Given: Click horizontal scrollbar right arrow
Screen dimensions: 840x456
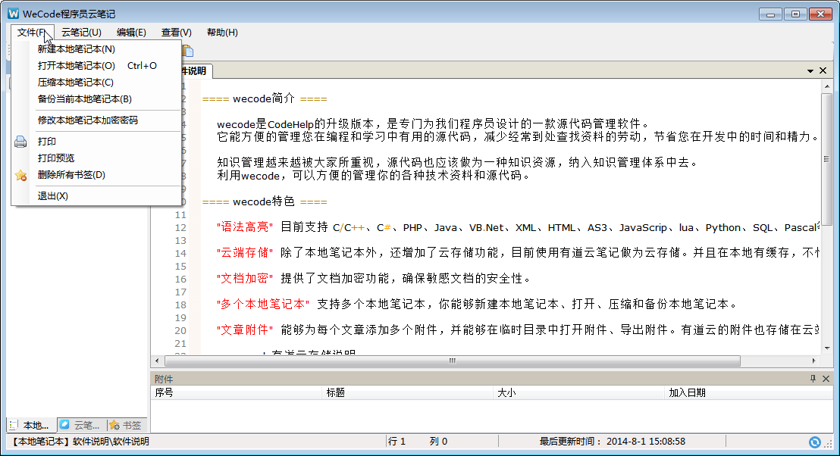Looking at the screenshot, I should (813, 361).
